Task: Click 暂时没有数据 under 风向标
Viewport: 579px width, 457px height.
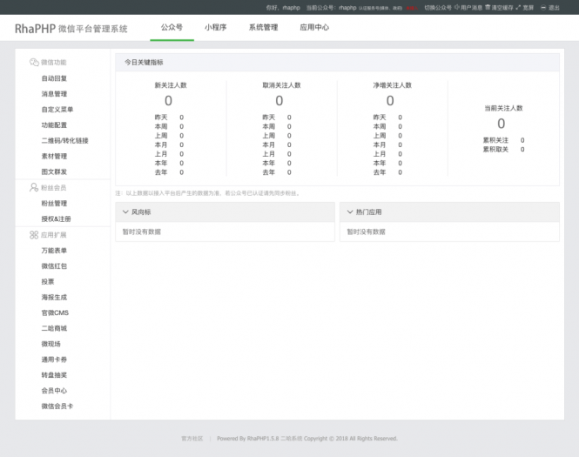Action: tap(142, 232)
